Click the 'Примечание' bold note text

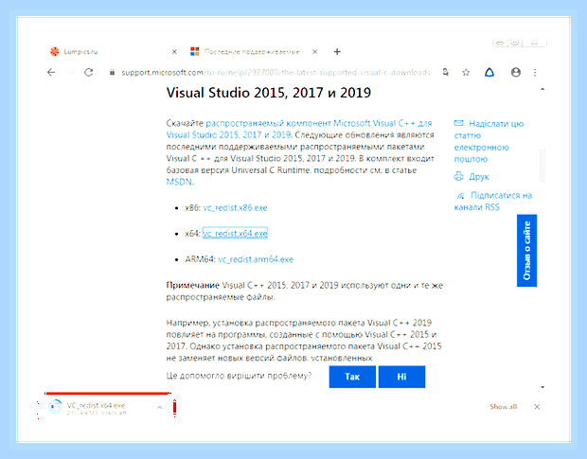click(x=192, y=285)
